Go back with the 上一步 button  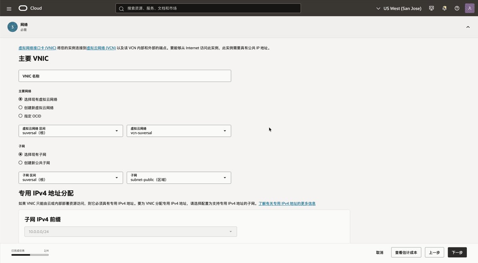pos(435,252)
